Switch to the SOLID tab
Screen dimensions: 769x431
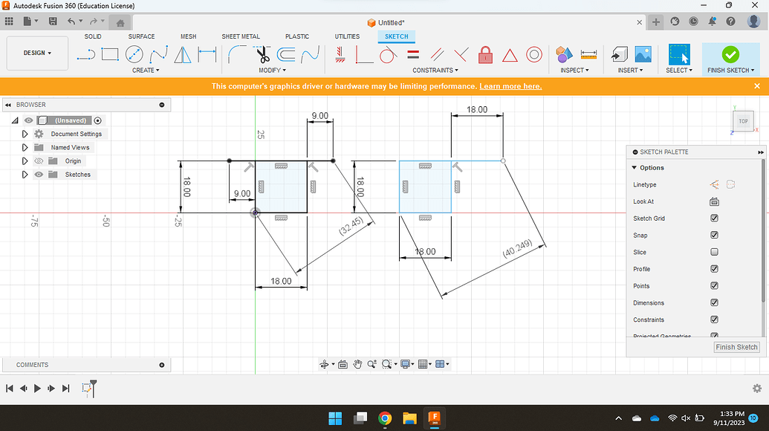[93, 36]
